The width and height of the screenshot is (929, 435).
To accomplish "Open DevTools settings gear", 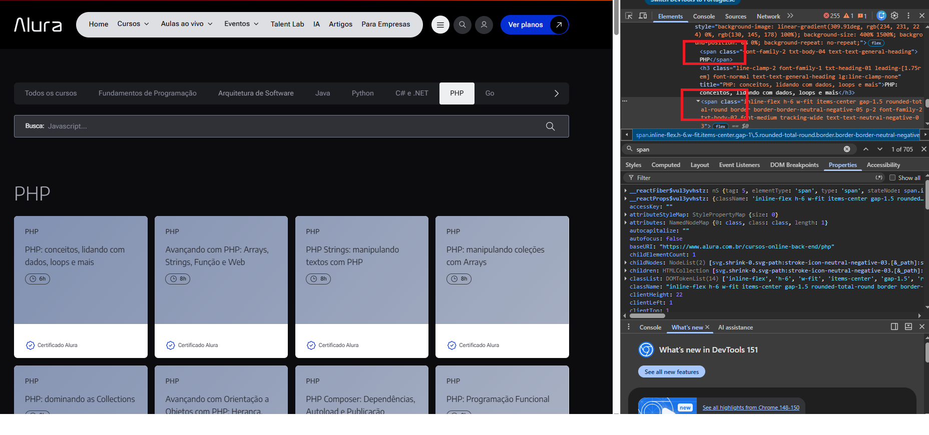I will [894, 16].
